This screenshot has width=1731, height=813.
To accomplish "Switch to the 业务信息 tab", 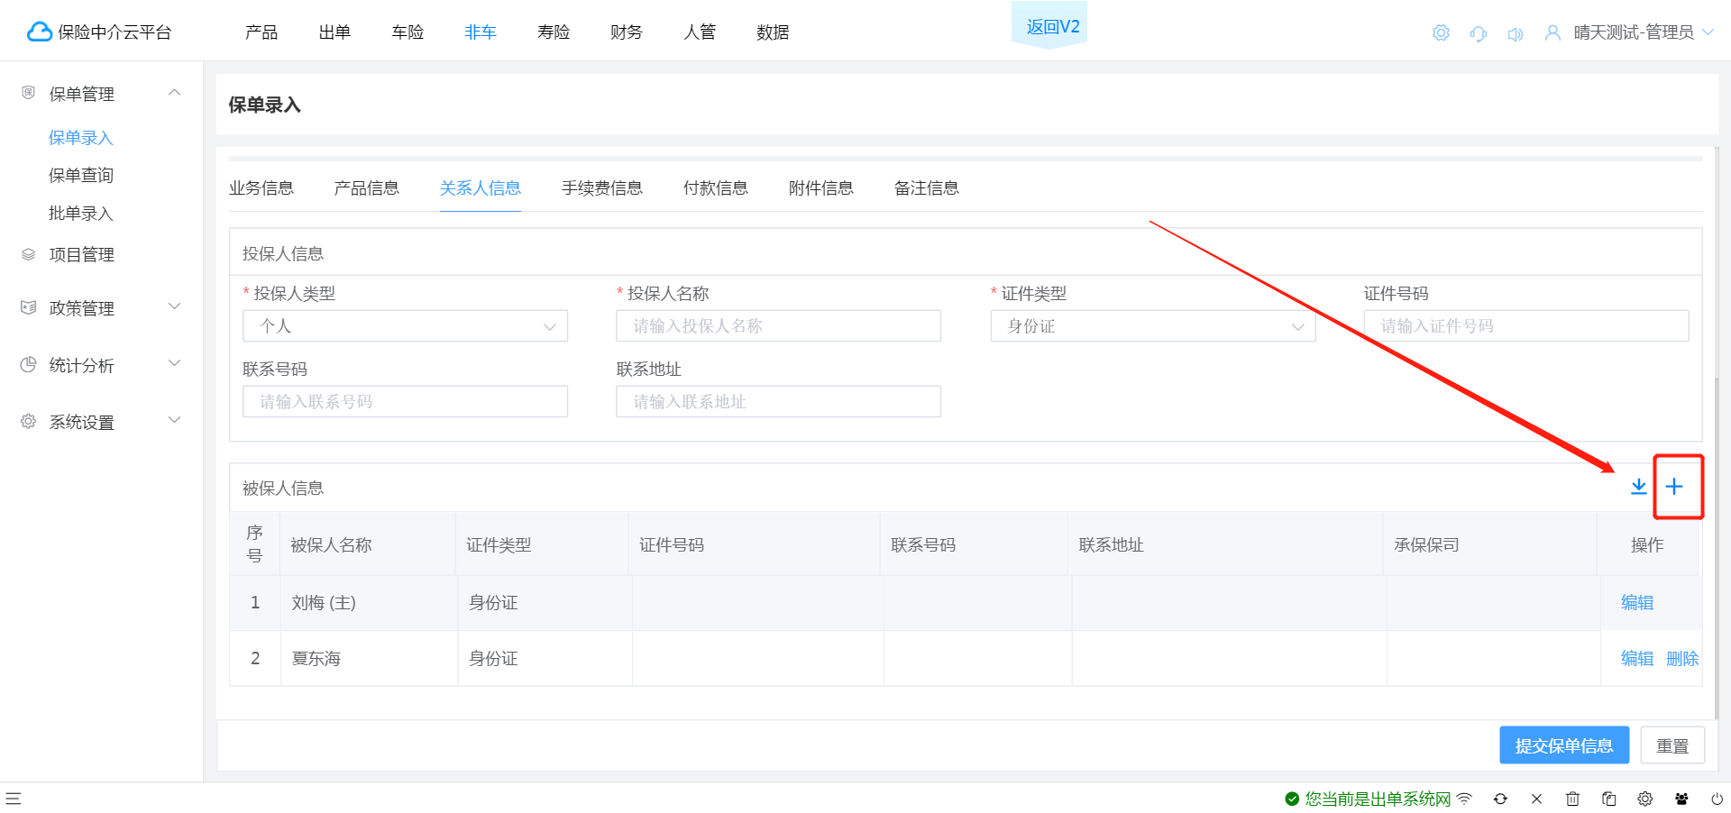I will pyautogui.click(x=261, y=187).
